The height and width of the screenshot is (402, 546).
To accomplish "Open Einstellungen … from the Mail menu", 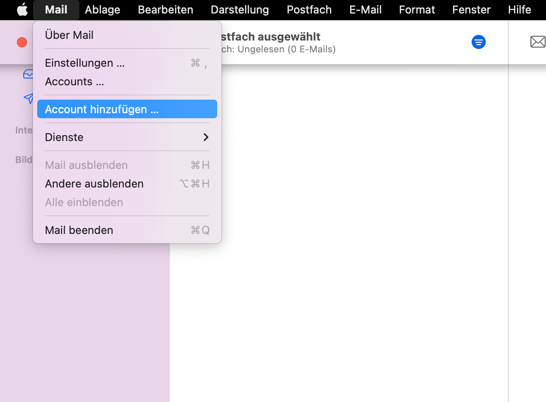I will click(x=127, y=63).
